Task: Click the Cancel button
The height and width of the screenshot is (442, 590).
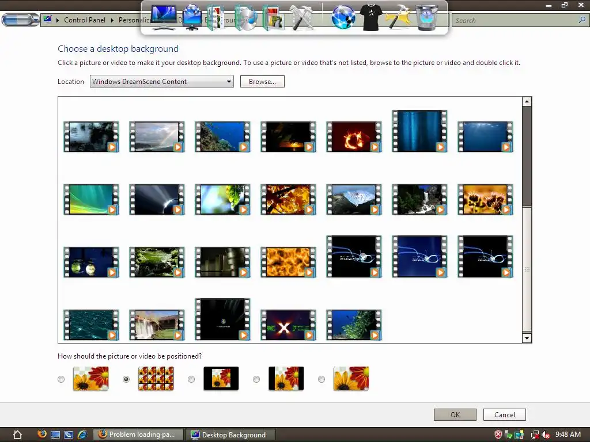Action: (505, 414)
